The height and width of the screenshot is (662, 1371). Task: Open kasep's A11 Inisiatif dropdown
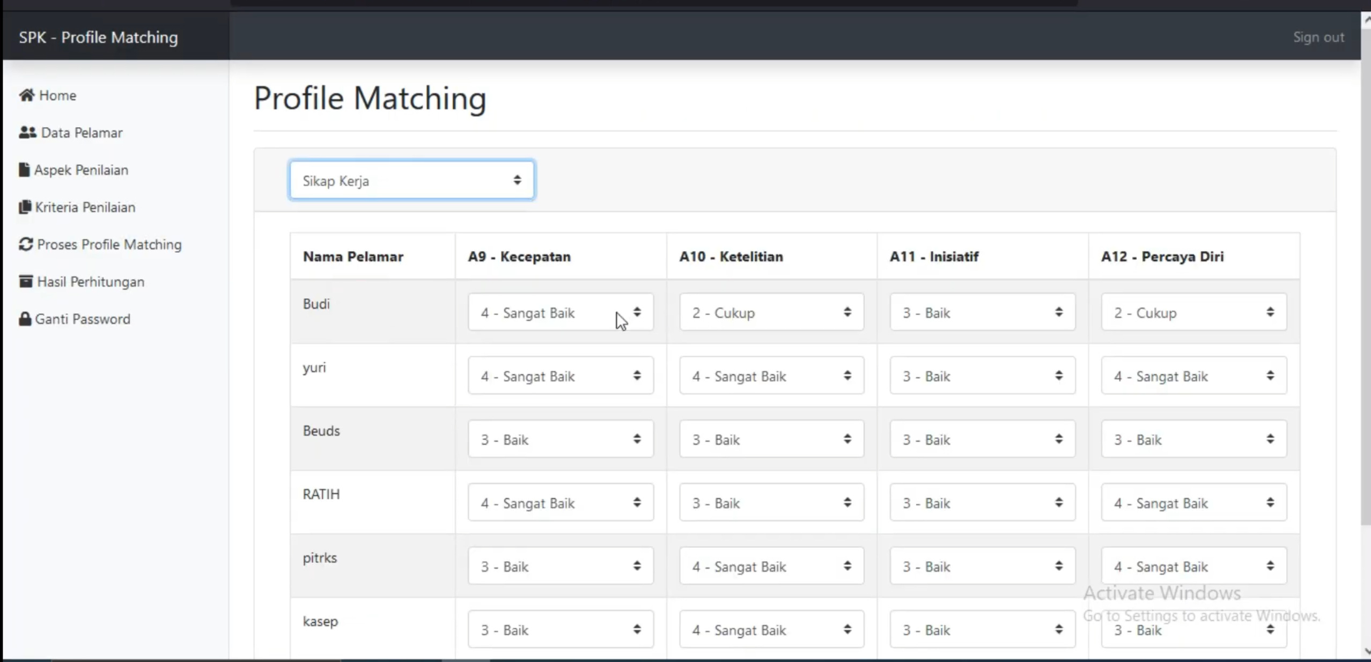[982, 629]
